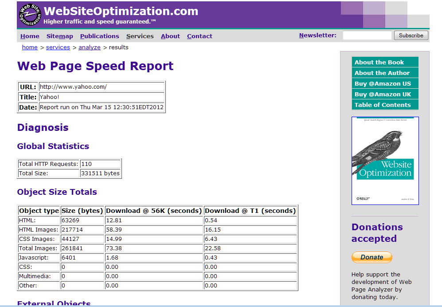Click the PayPal Donate button
Viewport: 442px width, 307px height.
click(x=372, y=257)
